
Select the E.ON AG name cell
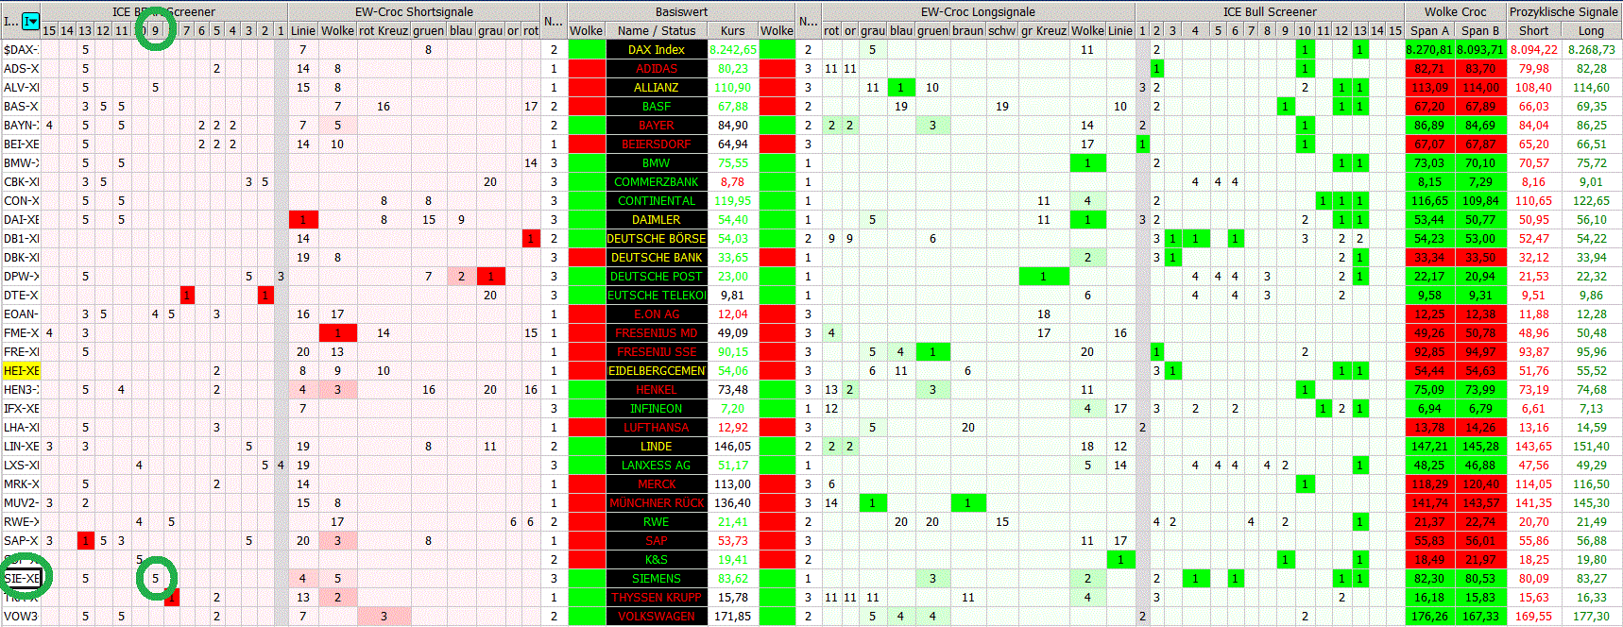657,313
